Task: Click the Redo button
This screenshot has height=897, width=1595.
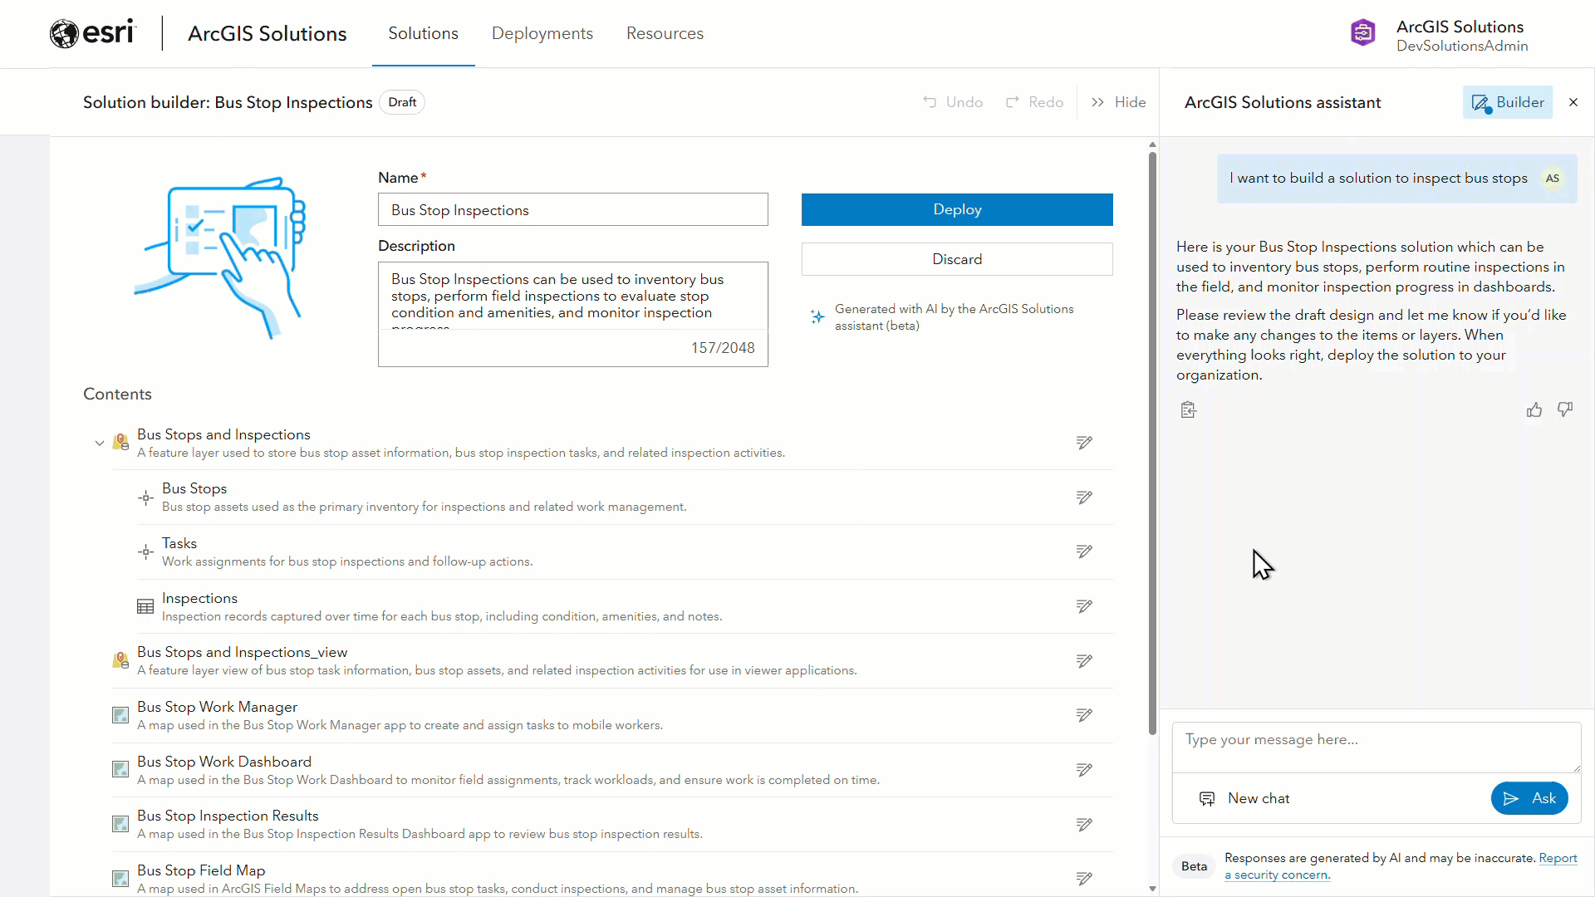Action: click(x=1035, y=102)
